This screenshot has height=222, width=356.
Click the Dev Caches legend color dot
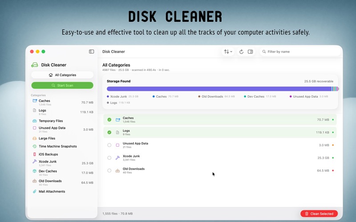click(245, 96)
